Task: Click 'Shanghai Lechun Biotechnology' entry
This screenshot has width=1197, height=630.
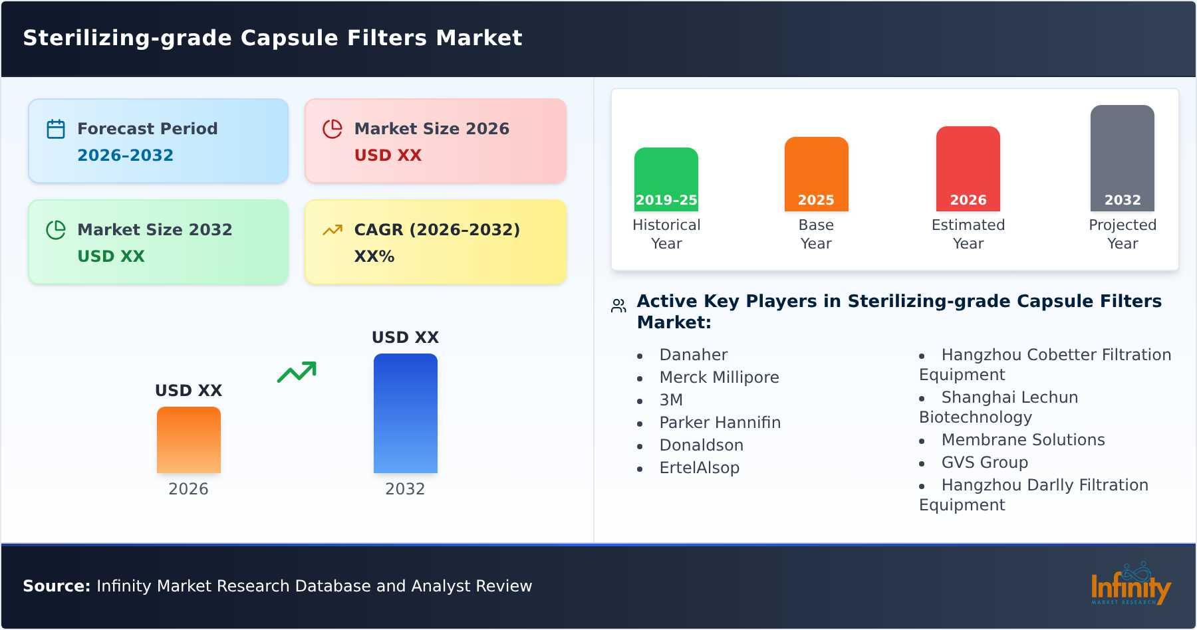Action: (999, 407)
